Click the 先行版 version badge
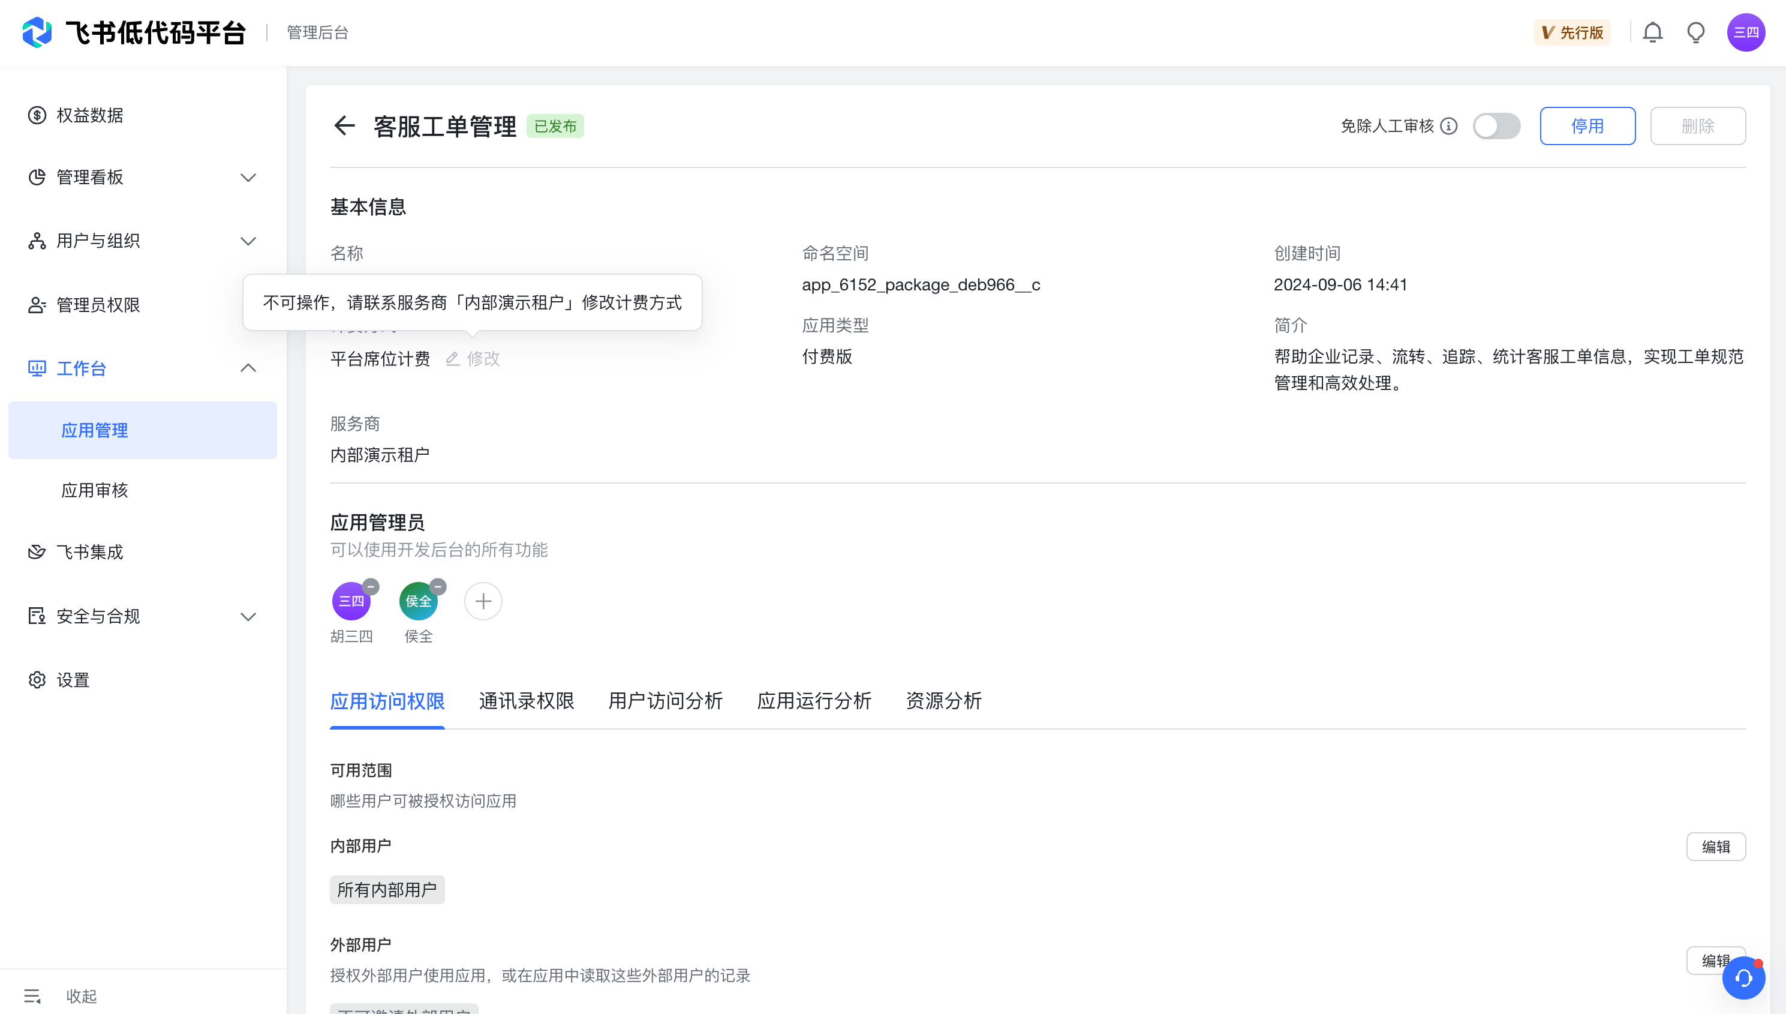The height and width of the screenshot is (1014, 1786). 1572,33
